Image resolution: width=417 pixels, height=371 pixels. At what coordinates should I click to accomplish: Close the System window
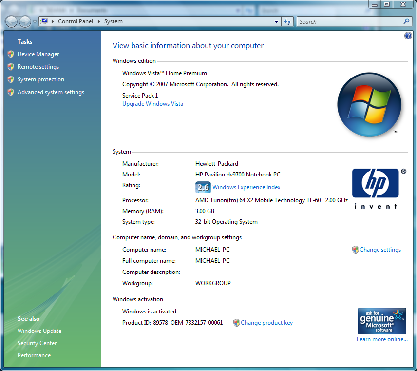point(403,4)
